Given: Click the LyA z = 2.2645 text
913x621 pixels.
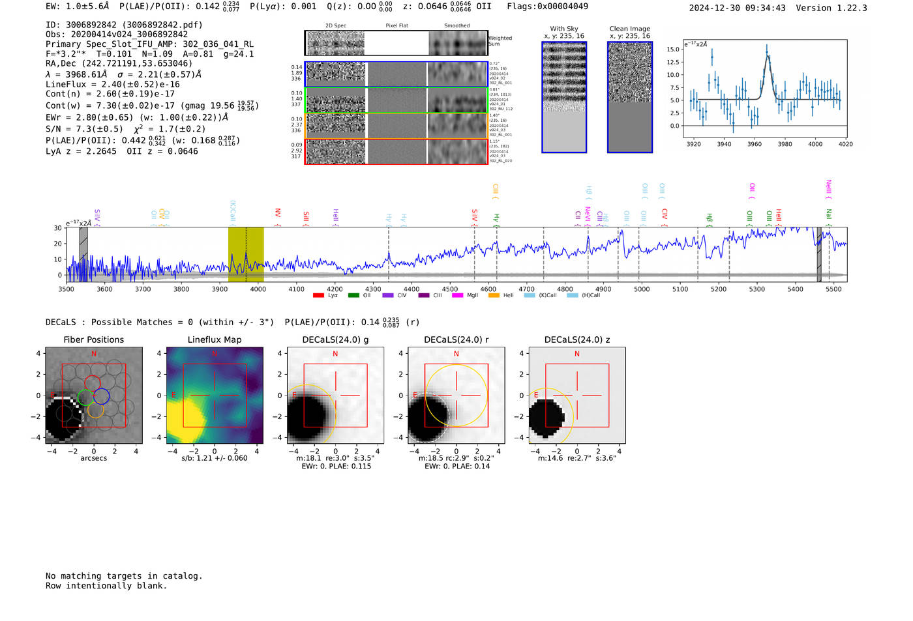Looking at the screenshot, I should coord(82,151).
